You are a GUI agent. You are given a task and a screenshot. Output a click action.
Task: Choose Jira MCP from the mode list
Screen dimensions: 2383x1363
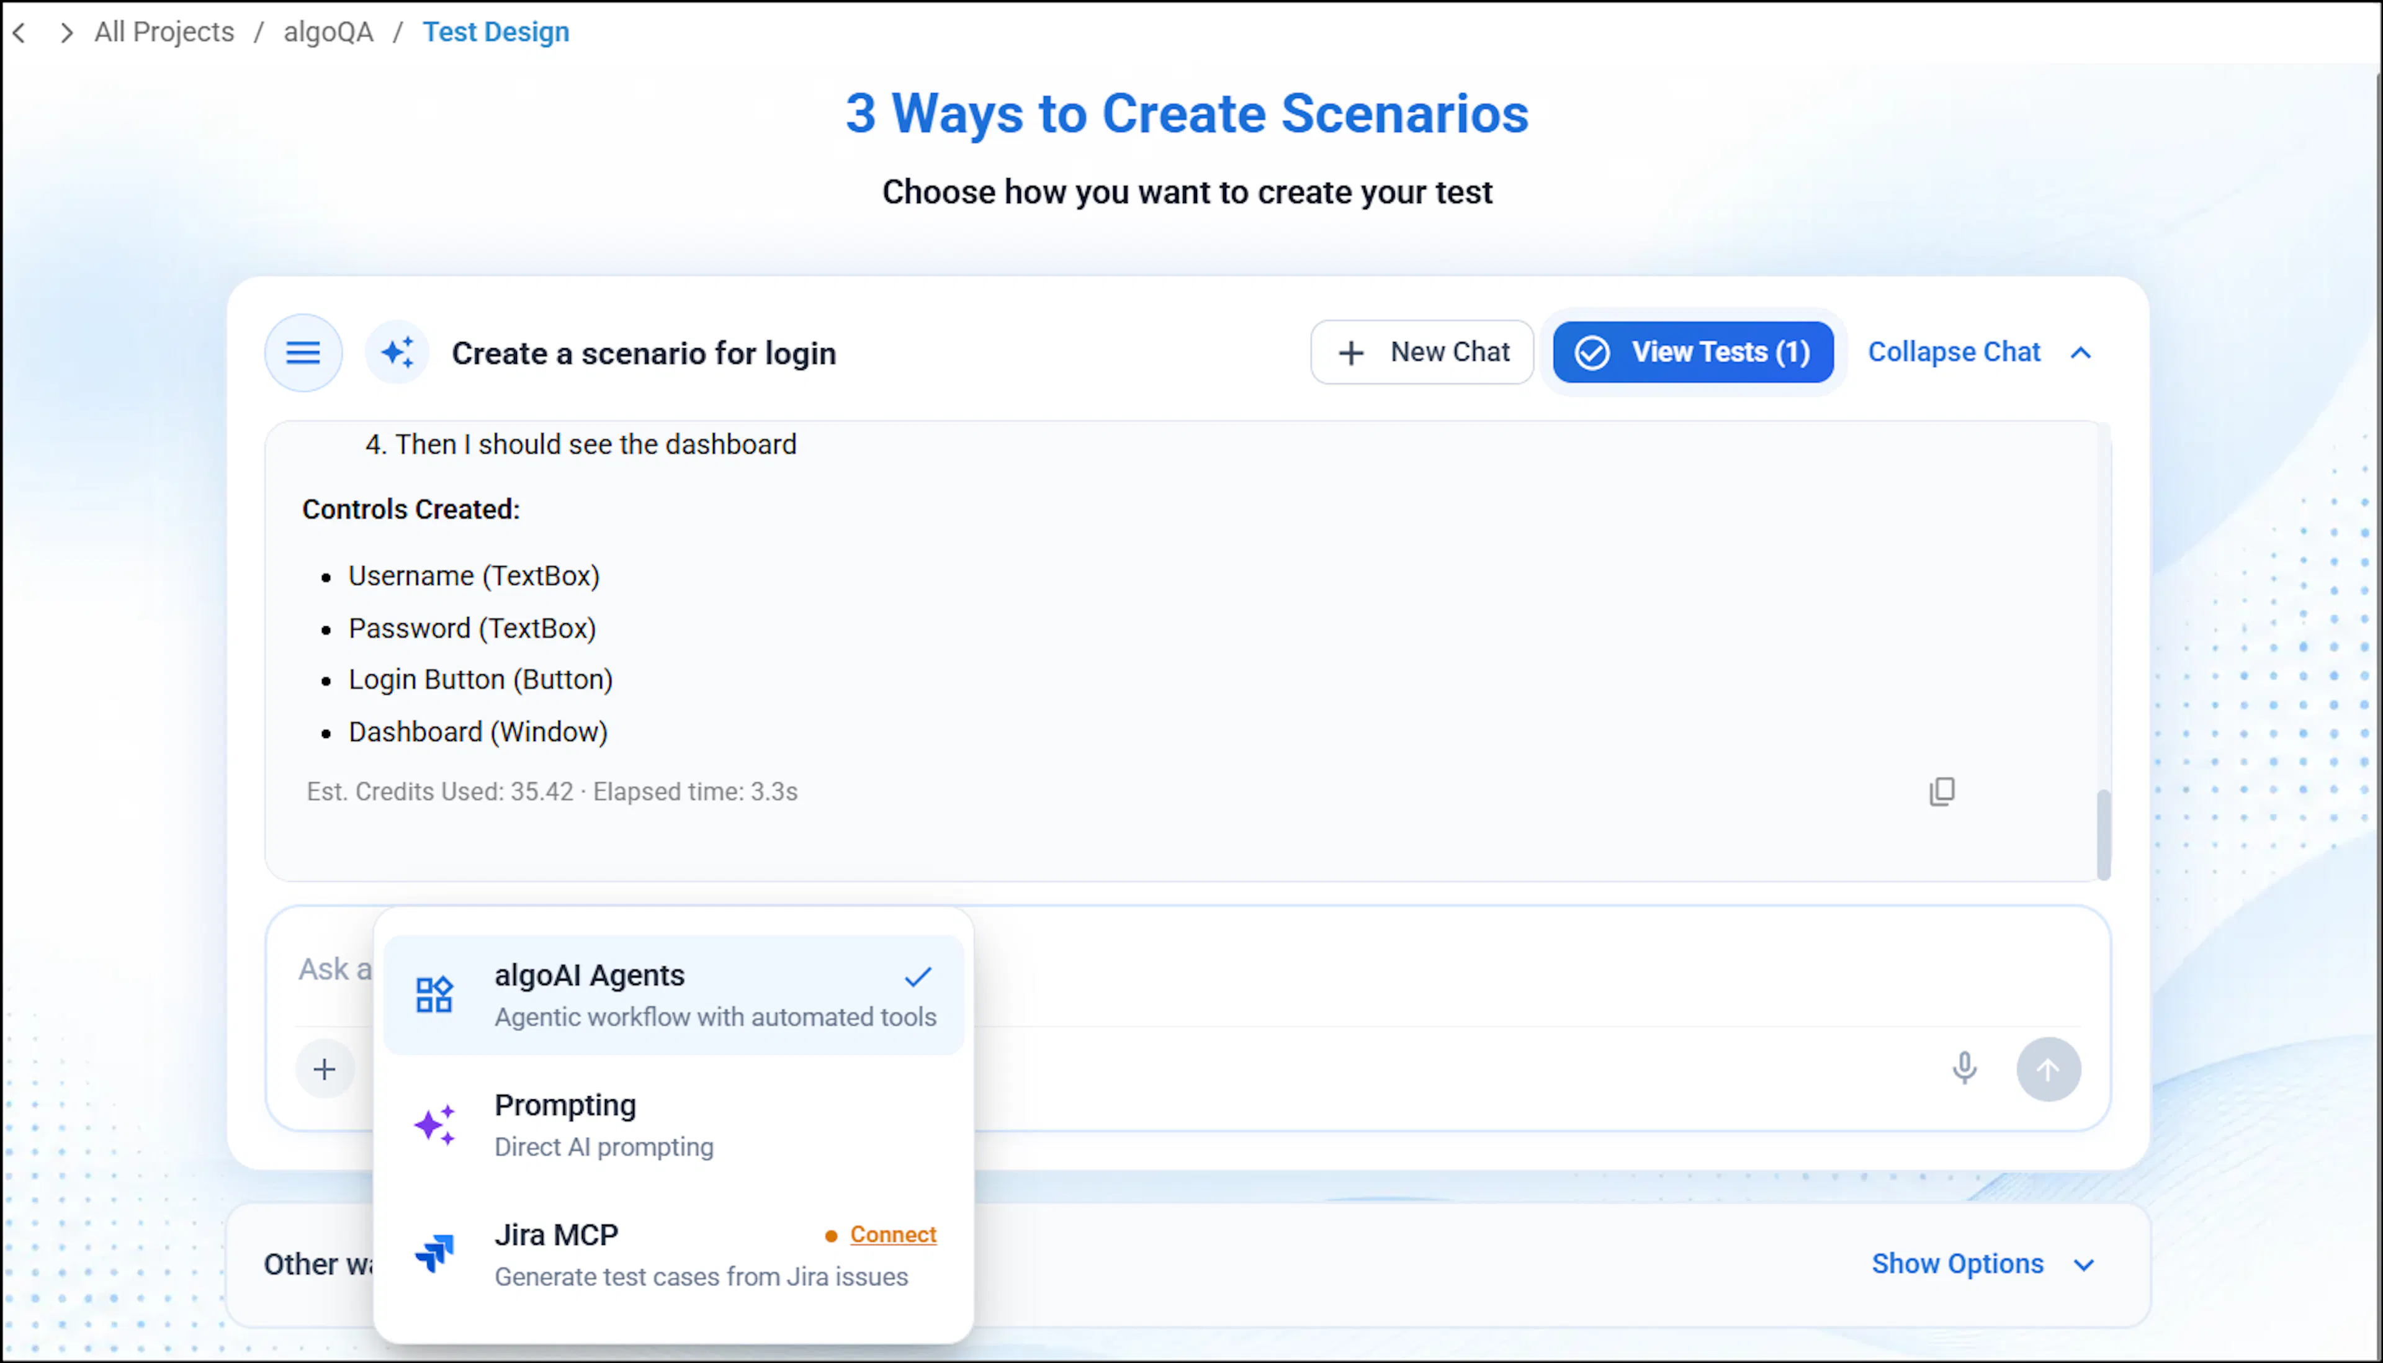pos(674,1254)
